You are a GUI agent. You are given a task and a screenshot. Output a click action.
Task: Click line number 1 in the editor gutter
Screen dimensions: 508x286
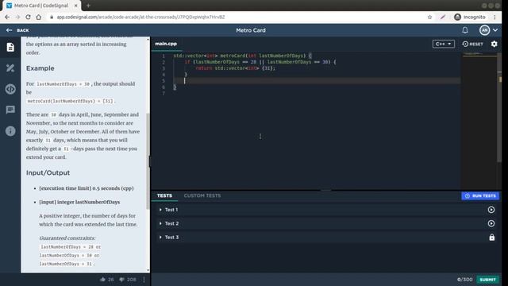click(x=164, y=56)
